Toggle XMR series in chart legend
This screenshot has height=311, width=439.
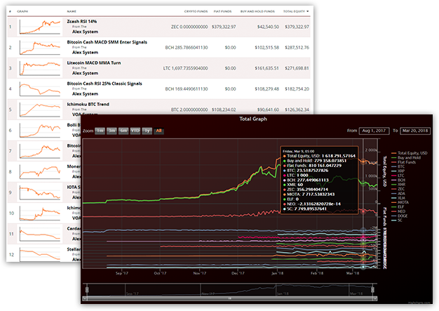pos(398,185)
